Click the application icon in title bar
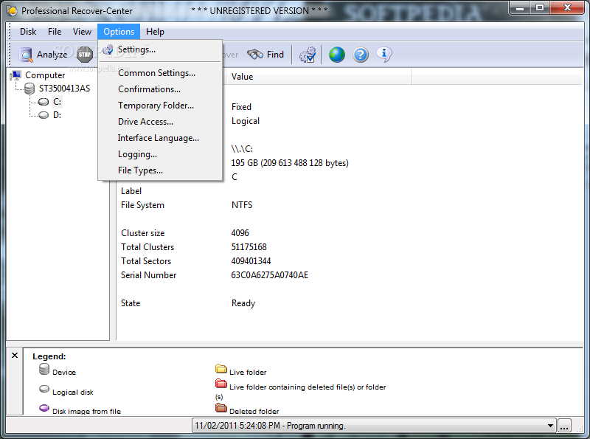This screenshot has height=439, width=590. click(x=12, y=10)
